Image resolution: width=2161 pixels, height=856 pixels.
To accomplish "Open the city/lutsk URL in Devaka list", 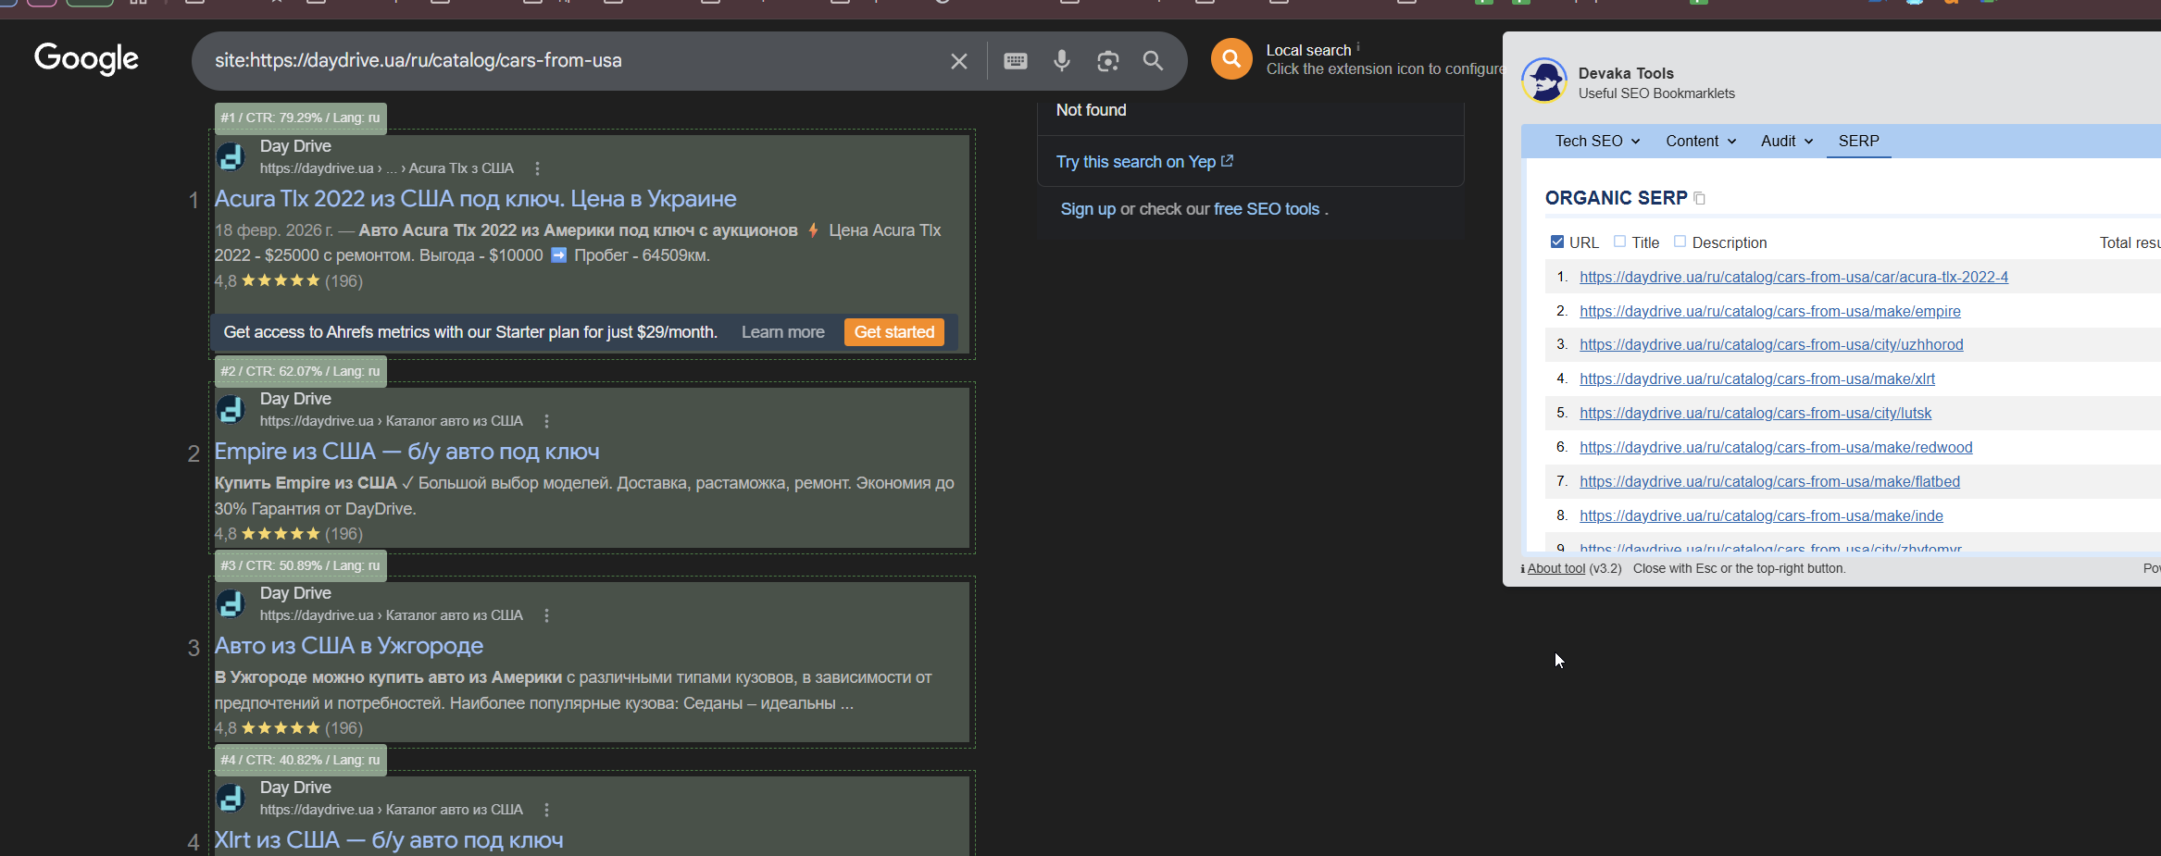I will point(1755,414).
